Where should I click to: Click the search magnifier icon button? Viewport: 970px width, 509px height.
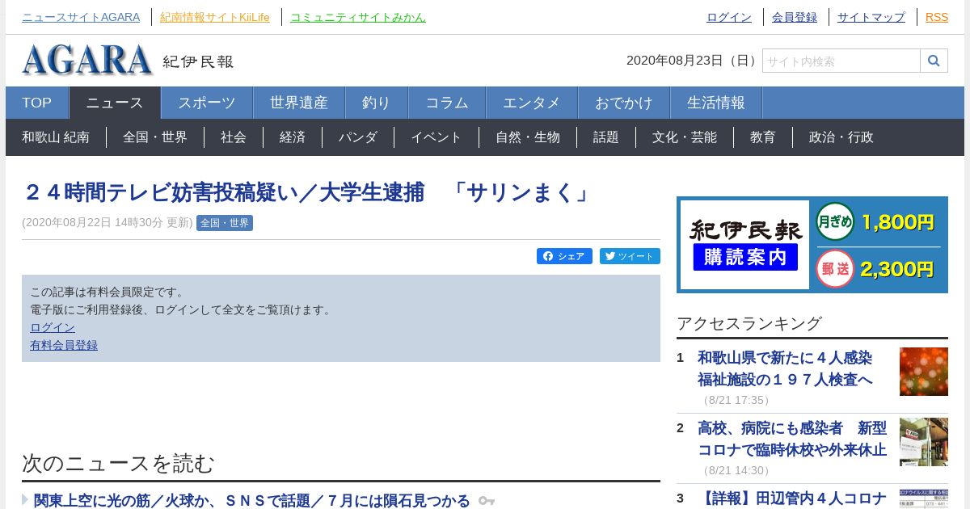[x=934, y=61]
